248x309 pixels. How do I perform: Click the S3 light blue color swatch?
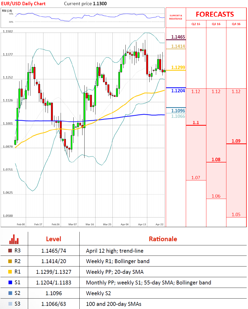pos(10,304)
